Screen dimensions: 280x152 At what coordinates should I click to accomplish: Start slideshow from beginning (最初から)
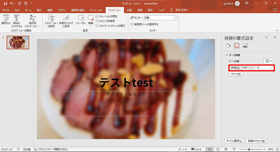[x=6, y=20]
